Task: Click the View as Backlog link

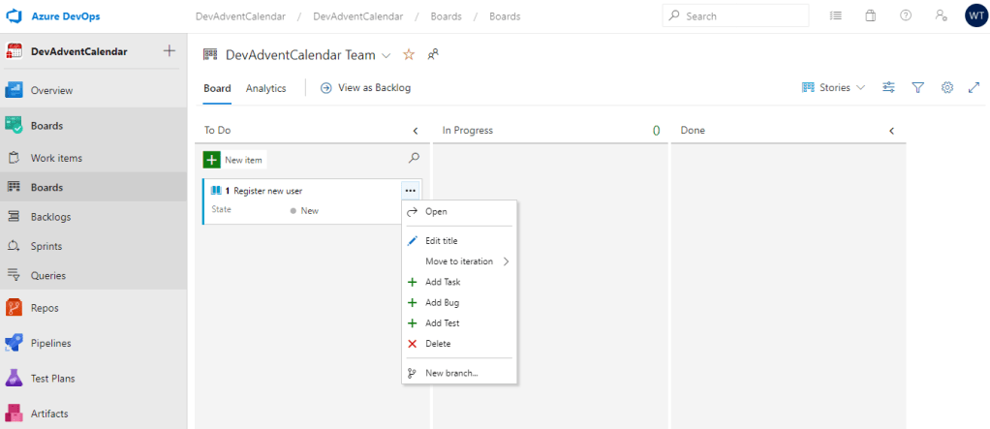Action: (365, 88)
